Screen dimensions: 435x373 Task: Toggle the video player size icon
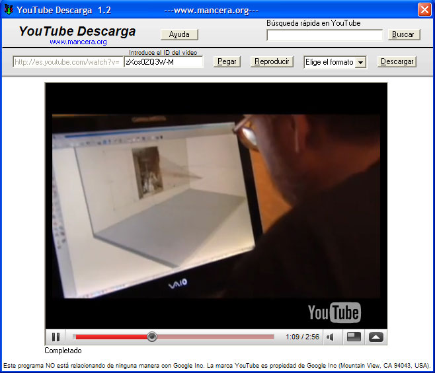pyautogui.click(x=354, y=337)
